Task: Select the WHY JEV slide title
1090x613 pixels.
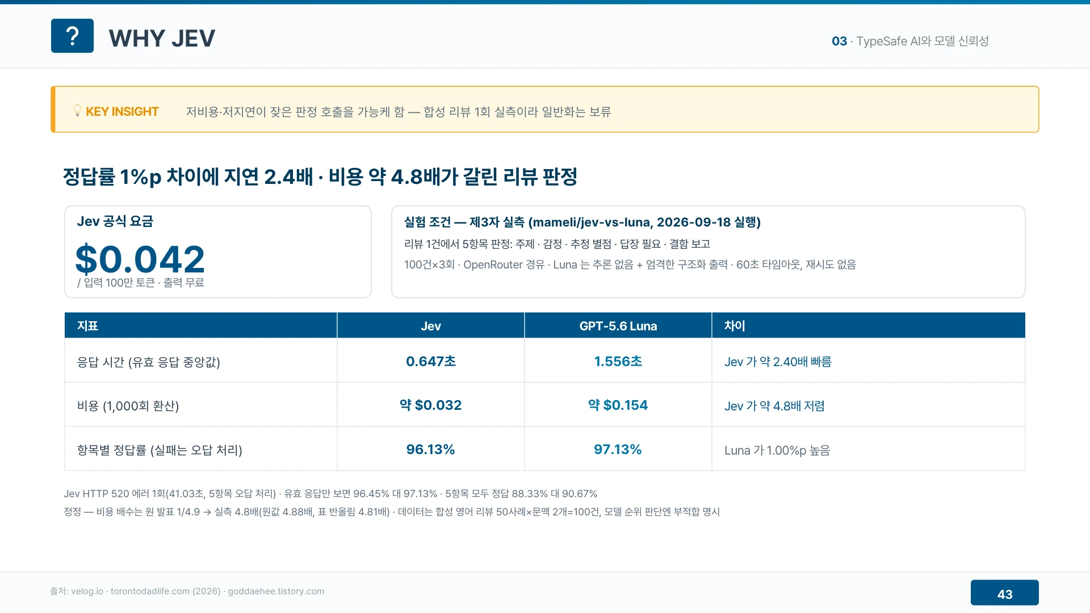Action: pyautogui.click(x=162, y=38)
